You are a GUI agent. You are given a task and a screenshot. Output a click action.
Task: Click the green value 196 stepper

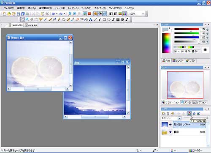[208, 33]
